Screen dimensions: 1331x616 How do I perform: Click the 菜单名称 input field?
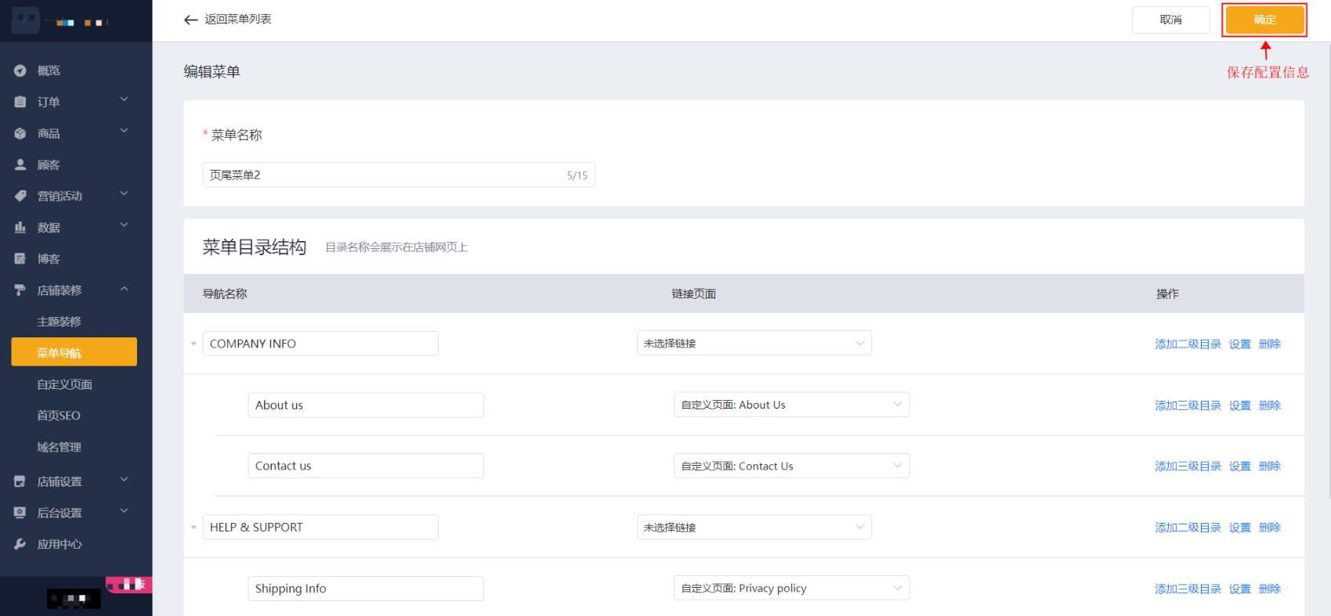pyautogui.click(x=384, y=175)
